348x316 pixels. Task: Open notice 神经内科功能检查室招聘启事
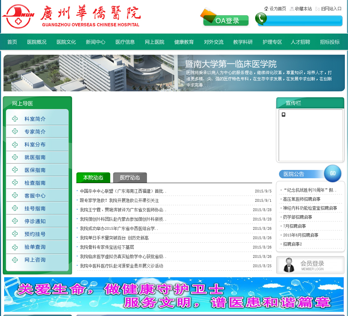[310, 208]
